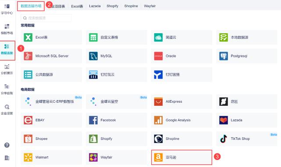
Task: Open the Facebook data connector
Action: [x=116, y=120]
